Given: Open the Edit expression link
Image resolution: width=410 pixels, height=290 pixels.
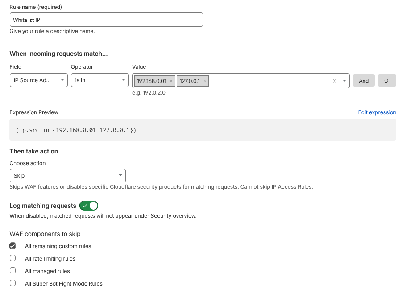Looking at the screenshot, I should [377, 112].
